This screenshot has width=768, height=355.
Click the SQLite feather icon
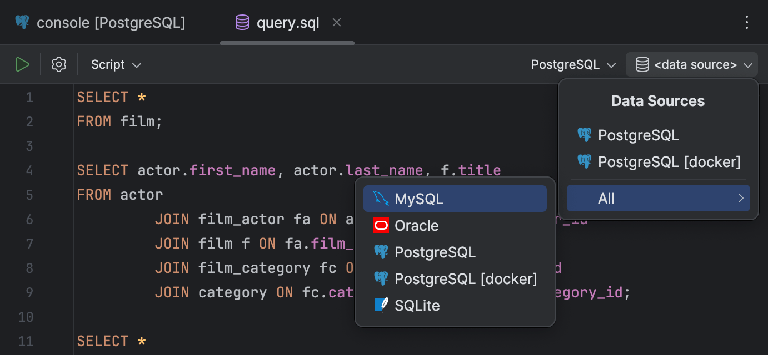380,305
